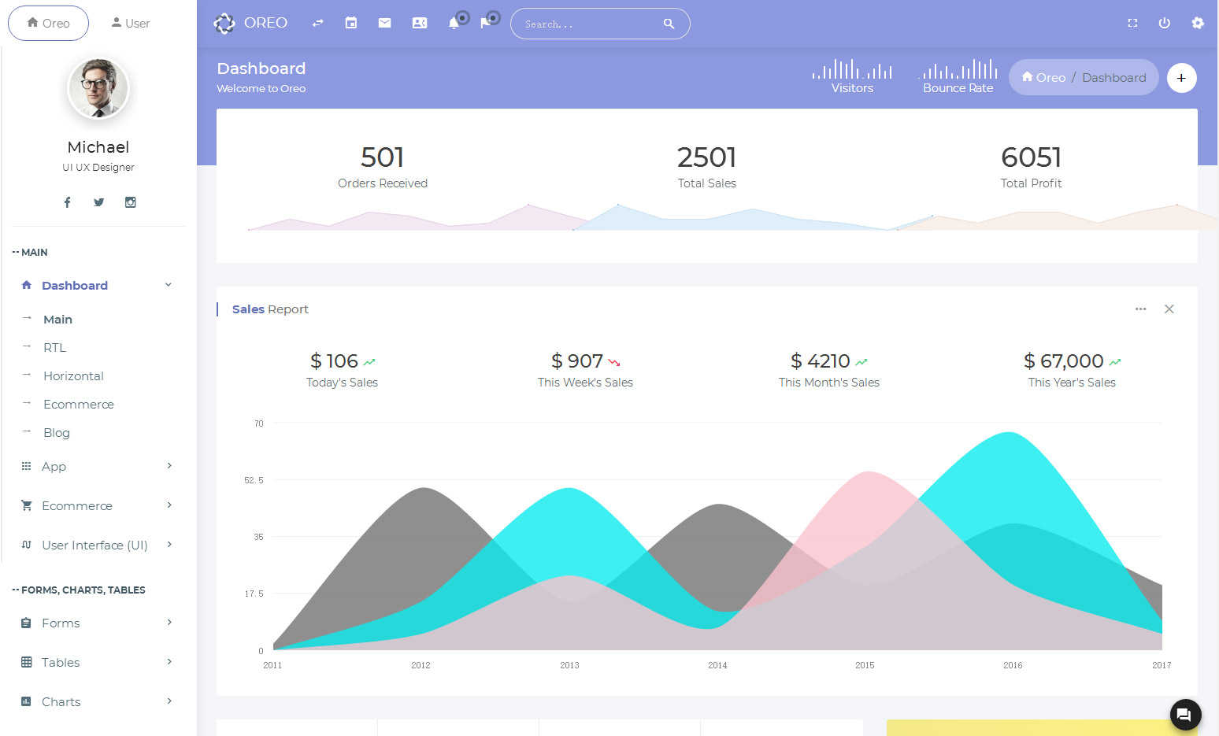Click the Ecommerce cart icon
The height and width of the screenshot is (736, 1219).
click(x=26, y=505)
